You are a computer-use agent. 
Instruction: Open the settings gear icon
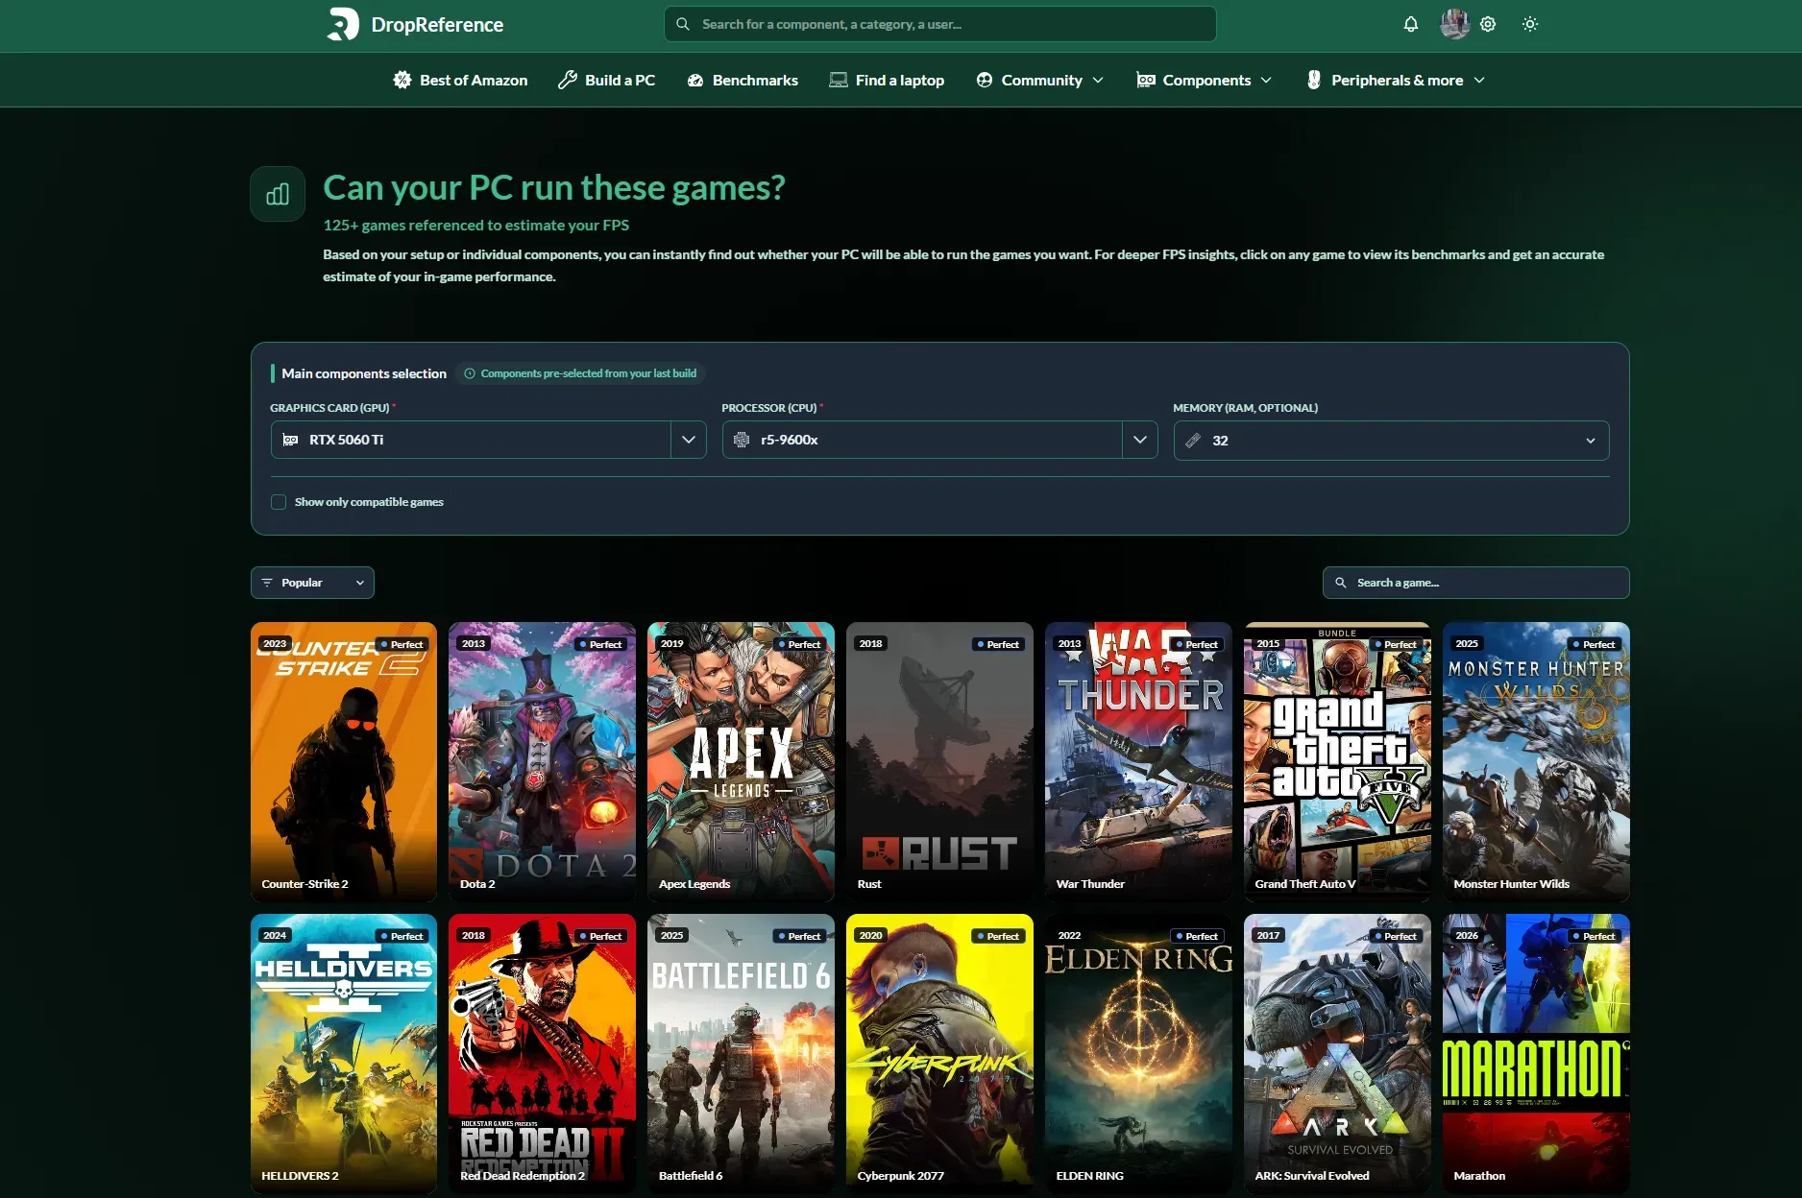(1487, 24)
